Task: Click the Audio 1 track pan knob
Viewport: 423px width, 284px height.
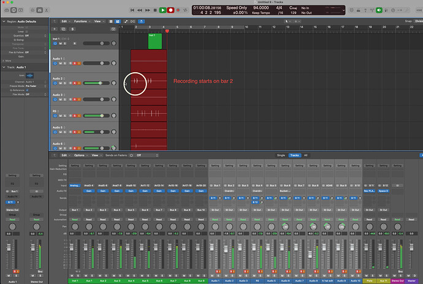Action: coord(114,63)
